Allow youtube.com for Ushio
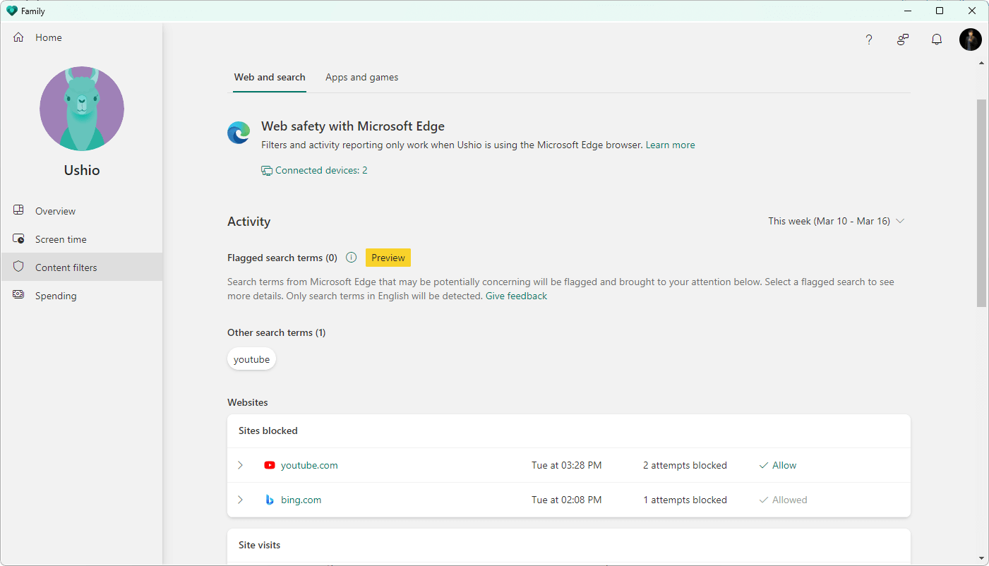Viewport: 989px width, 566px height. [x=777, y=466]
